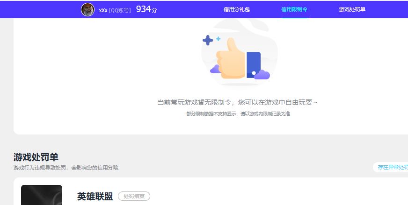Open the 信用分礼包 tab

237,10
